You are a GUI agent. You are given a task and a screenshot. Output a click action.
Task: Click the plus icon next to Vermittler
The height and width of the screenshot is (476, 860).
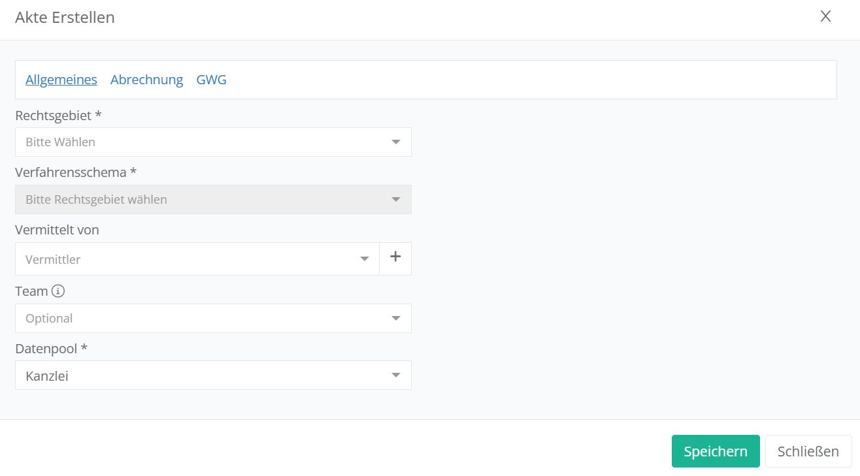(x=395, y=257)
